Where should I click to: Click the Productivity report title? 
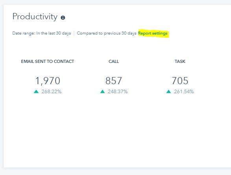(35, 17)
